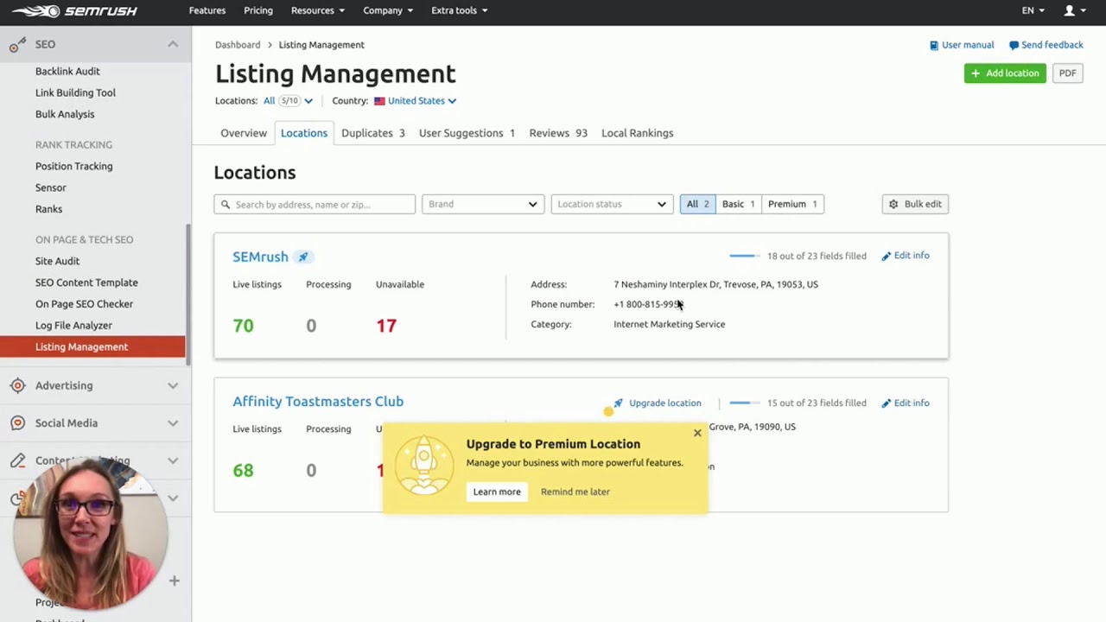Viewport: 1106px width, 622px height.
Task: Select the Premium 1 filter
Action: coord(792,204)
